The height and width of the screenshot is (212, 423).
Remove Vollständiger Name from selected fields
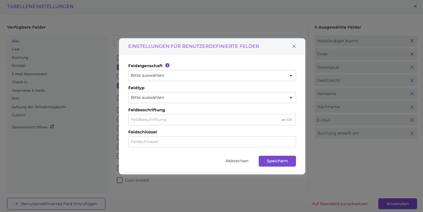[x=412, y=41]
